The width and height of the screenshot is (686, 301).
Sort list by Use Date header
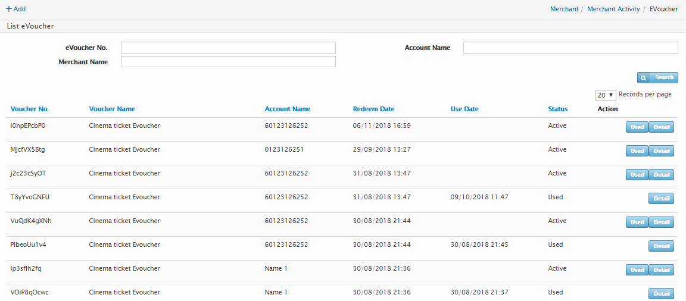(464, 109)
